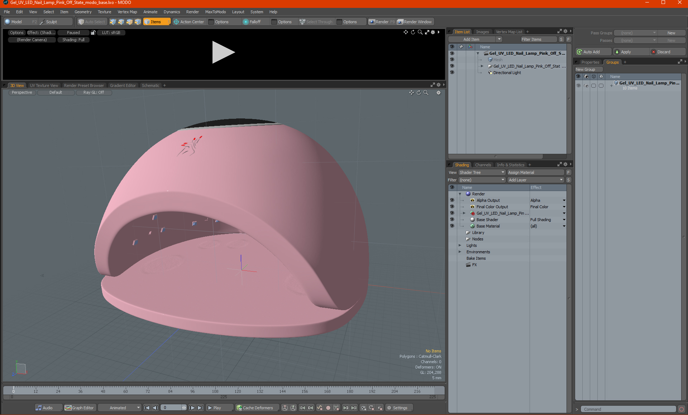Click the Perspective view button
This screenshot has height=415, width=688.
tap(22, 92)
